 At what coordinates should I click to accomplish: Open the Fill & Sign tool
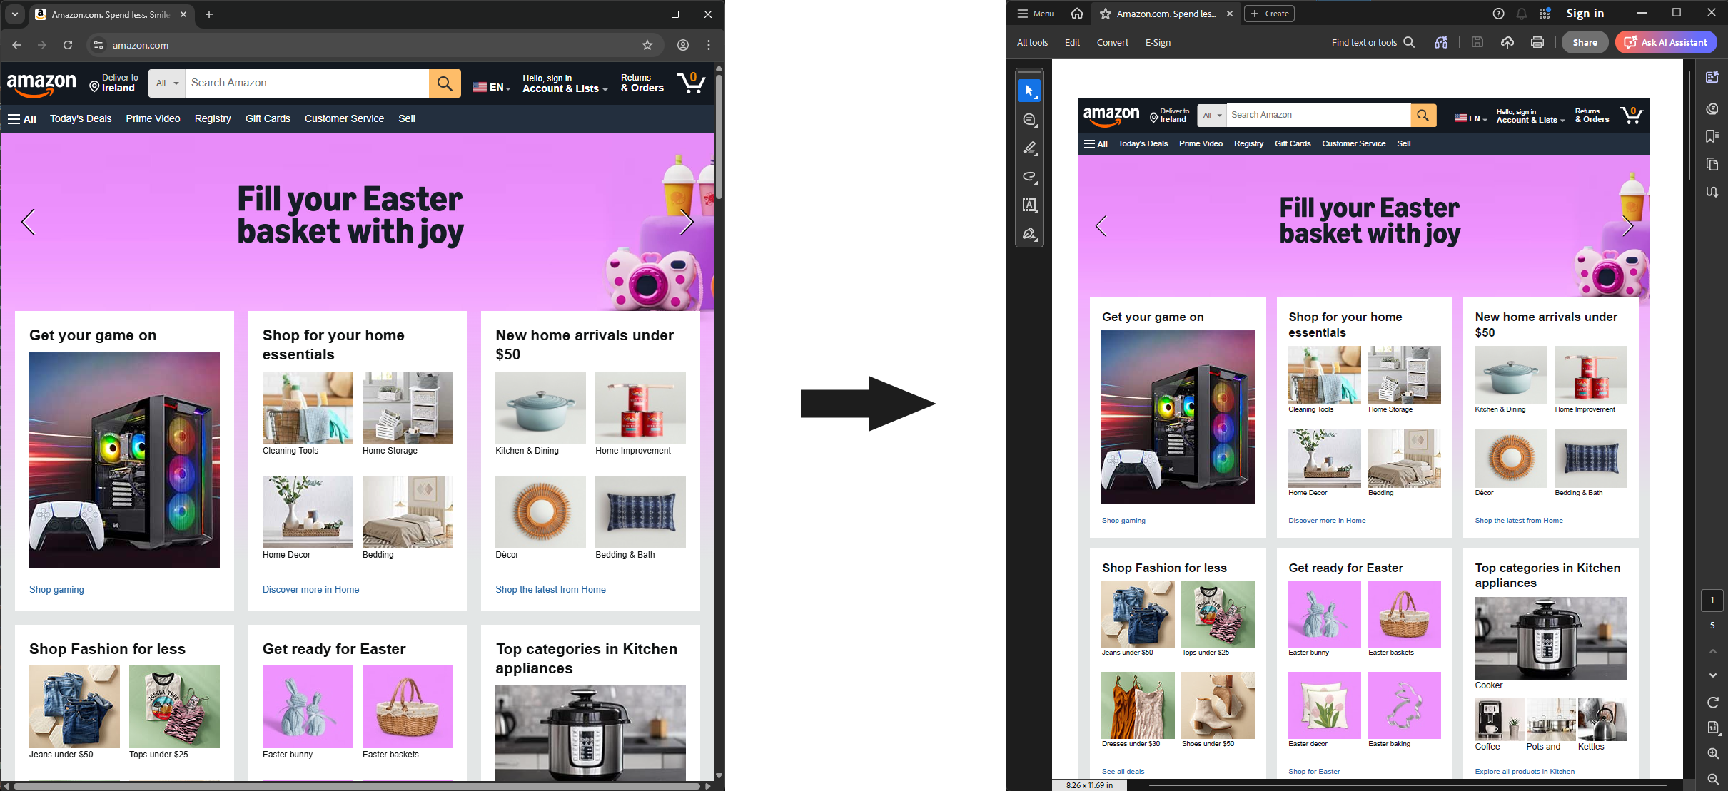click(1030, 233)
